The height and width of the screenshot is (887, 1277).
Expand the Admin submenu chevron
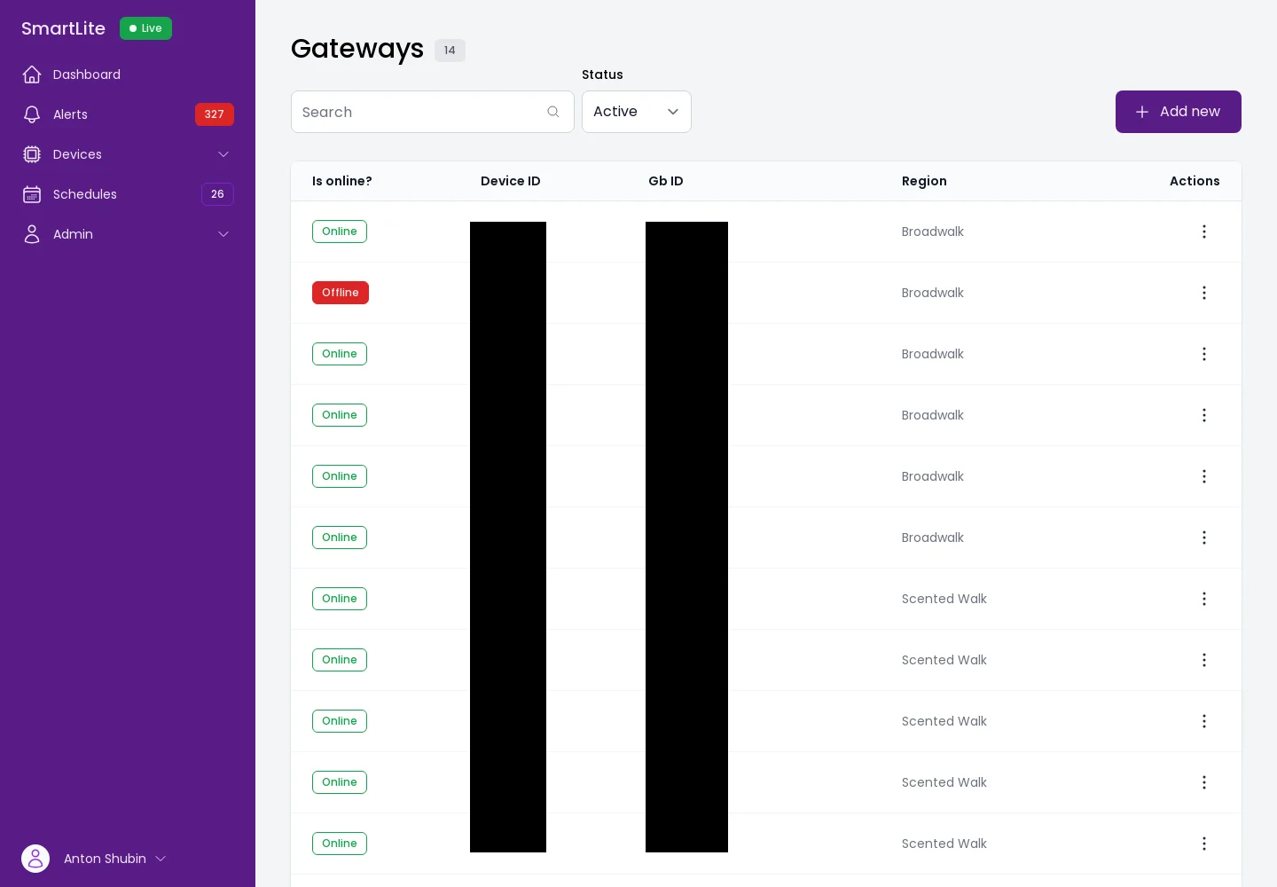tap(223, 234)
